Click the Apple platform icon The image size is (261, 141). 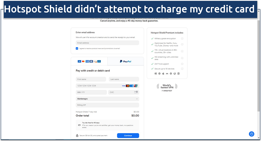163,74
